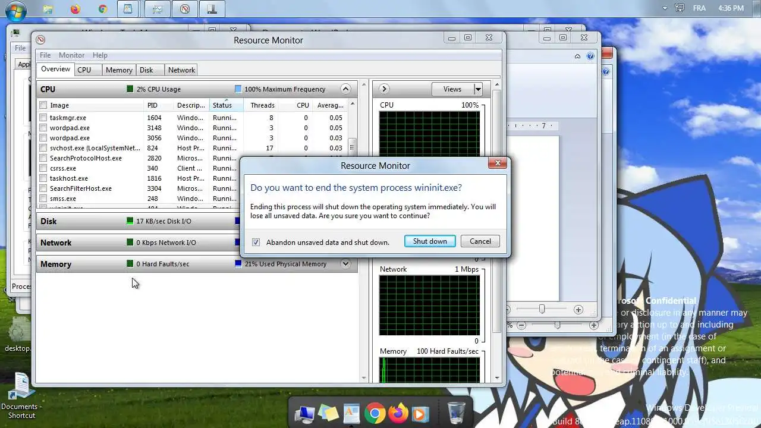Collapse the graph pane arrow button

384,89
